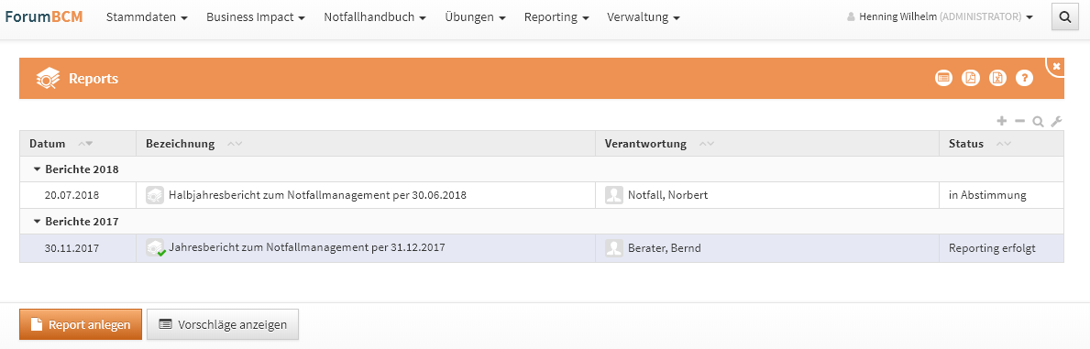Open the Henning Wilhelm user dropdown
Viewport: 1090px width, 349px height.
coord(940,16)
